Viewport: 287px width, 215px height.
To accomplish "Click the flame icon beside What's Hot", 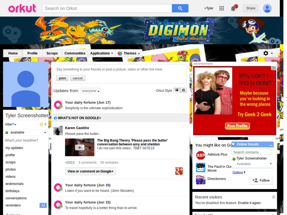I will 55,118.
